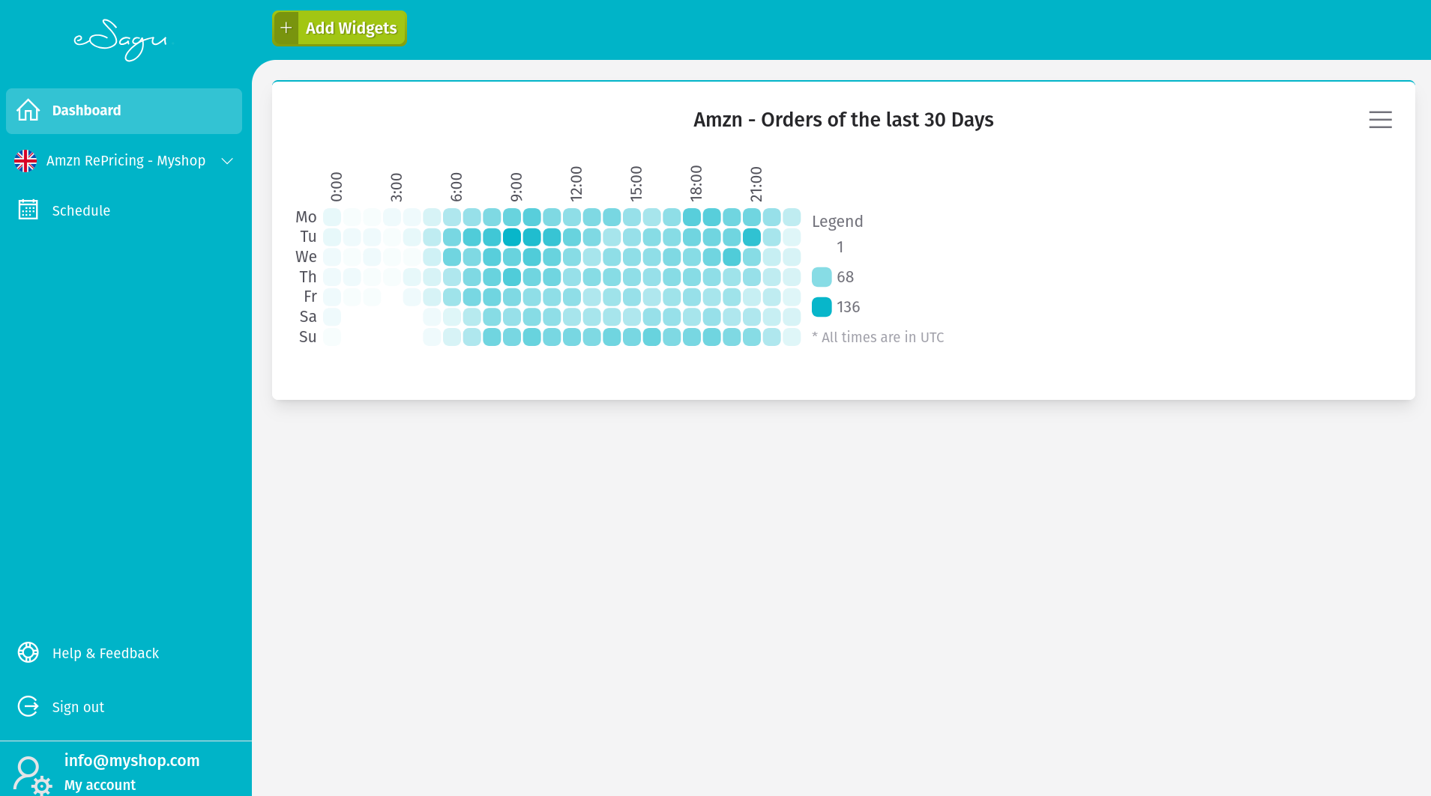Click the Tu row label

[x=308, y=237]
